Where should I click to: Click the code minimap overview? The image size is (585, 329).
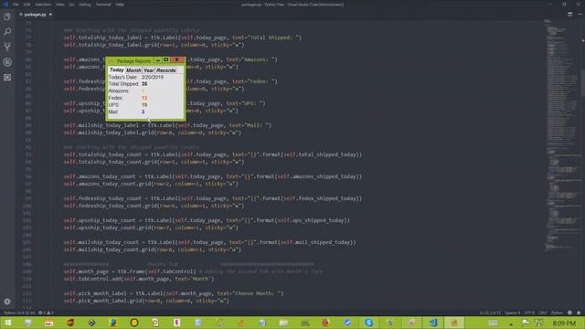click(561, 134)
